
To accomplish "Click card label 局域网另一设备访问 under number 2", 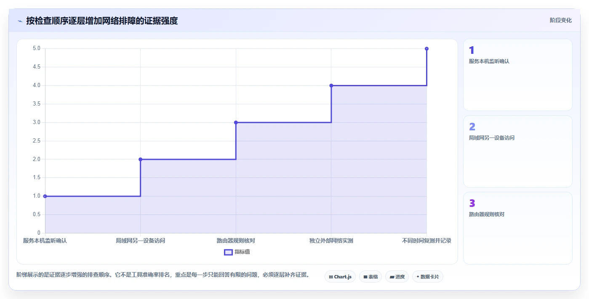I will 492,138.
